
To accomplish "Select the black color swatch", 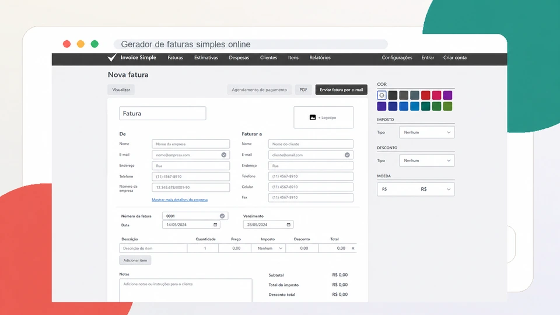I will (x=393, y=95).
